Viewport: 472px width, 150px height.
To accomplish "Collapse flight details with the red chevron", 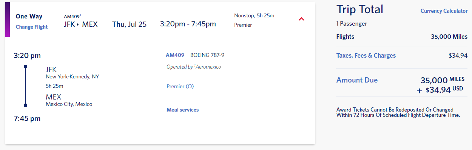I will tap(301, 19).
